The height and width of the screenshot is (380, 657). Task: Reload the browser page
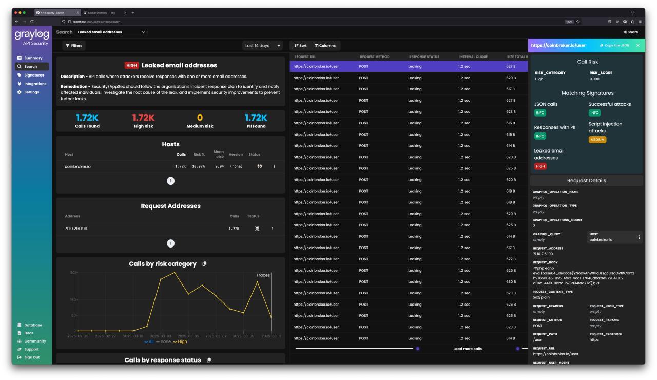click(x=32, y=22)
